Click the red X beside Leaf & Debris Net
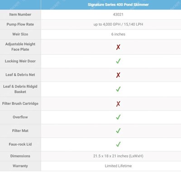Image resolution: width=181 pixels, height=181 pixels. click(x=118, y=75)
